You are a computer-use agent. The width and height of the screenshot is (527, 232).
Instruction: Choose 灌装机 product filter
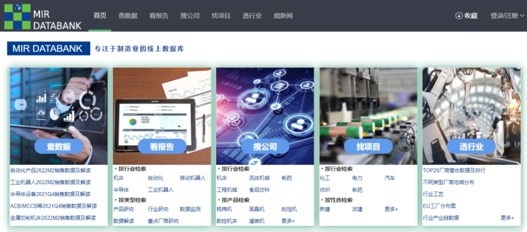click(257, 221)
